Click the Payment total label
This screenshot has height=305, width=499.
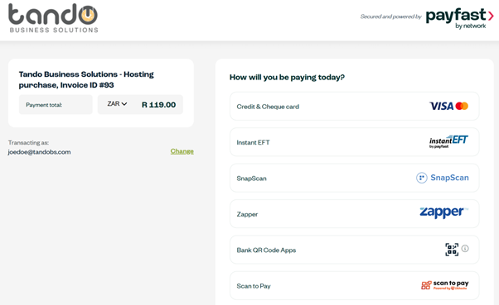click(x=44, y=105)
